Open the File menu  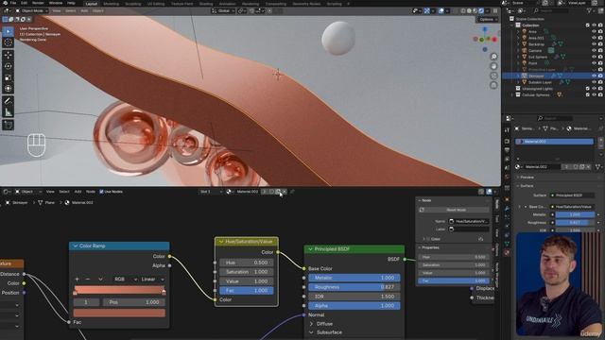coord(13,3)
